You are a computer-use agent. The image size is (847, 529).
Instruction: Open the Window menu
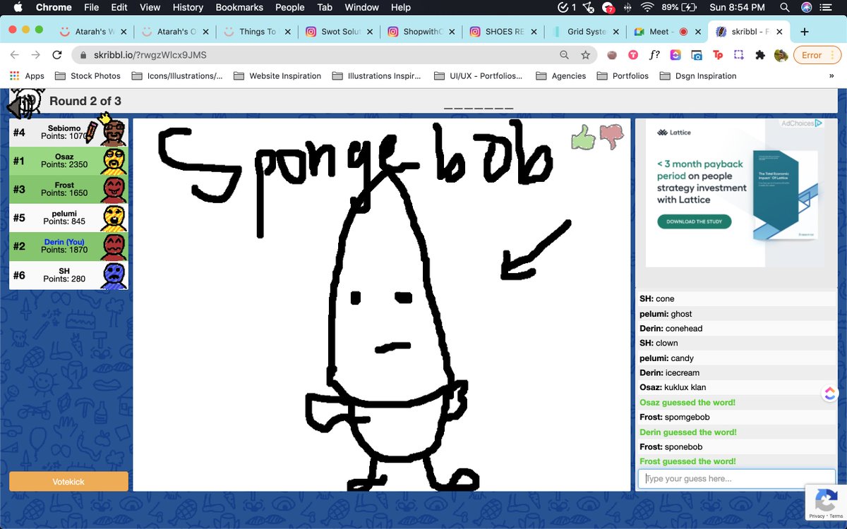361,7
